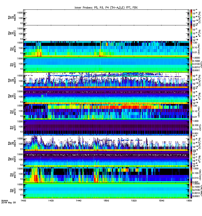This screenshot has width=202, height=216.
Task: Click the empty tha fft scm3 panel
Action: point(106,33)
